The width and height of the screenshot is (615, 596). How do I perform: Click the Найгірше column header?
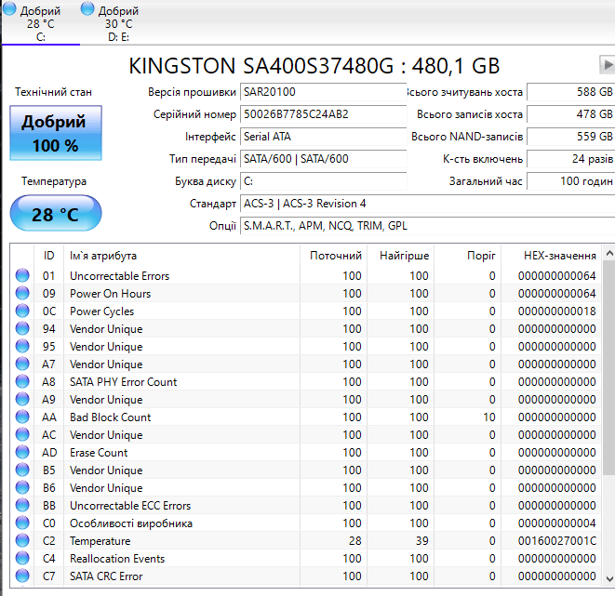pyautogui.click(x=401, y=256)
